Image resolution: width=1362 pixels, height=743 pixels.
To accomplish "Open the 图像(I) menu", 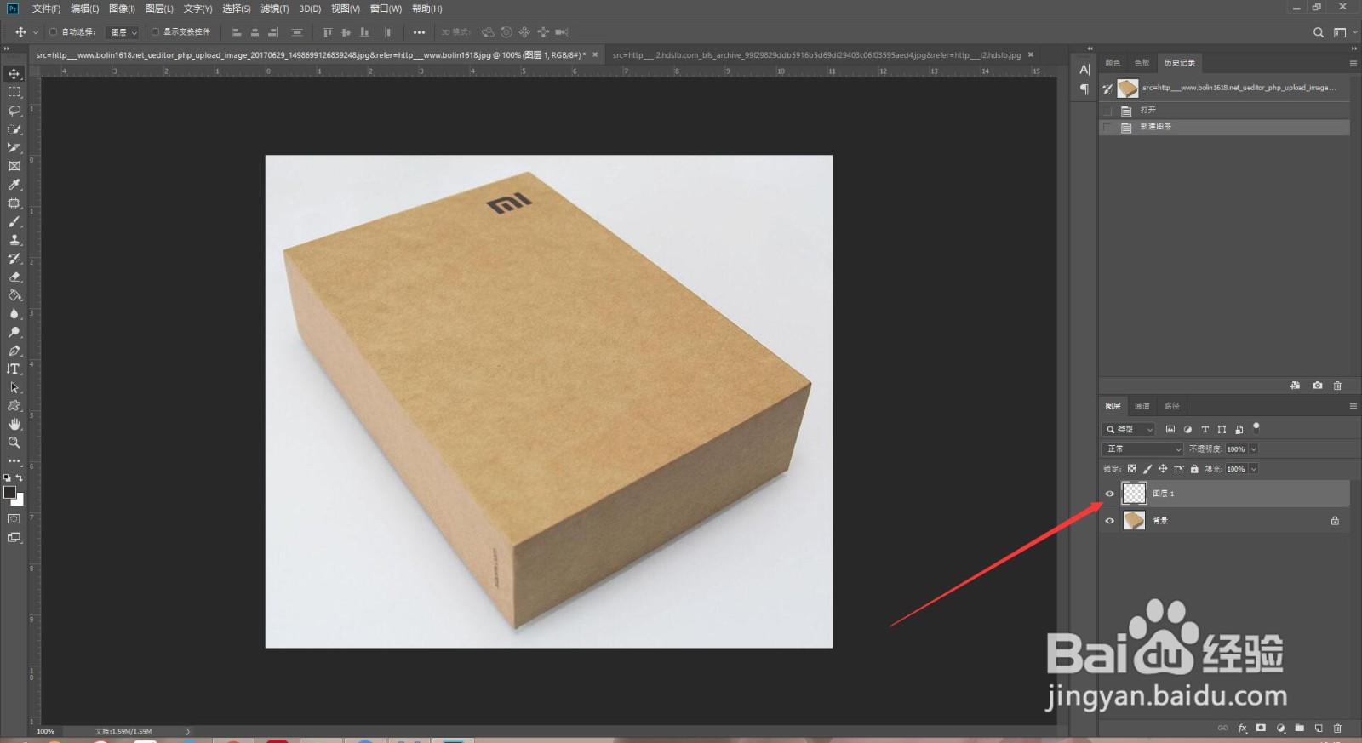I will click(122, 9).
